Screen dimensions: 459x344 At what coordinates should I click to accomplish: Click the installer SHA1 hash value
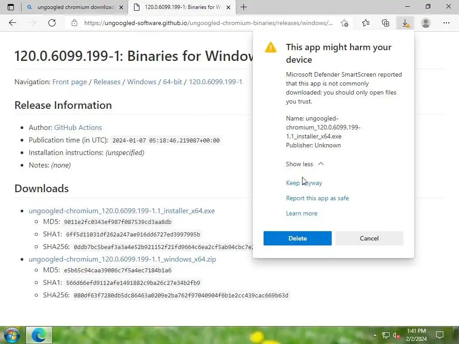click(x=133, y=235)
